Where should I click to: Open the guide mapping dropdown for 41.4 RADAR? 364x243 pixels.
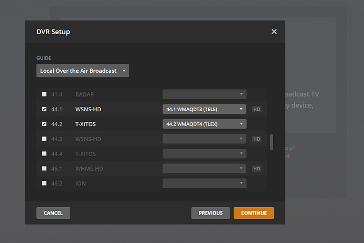tap(205, 94)
